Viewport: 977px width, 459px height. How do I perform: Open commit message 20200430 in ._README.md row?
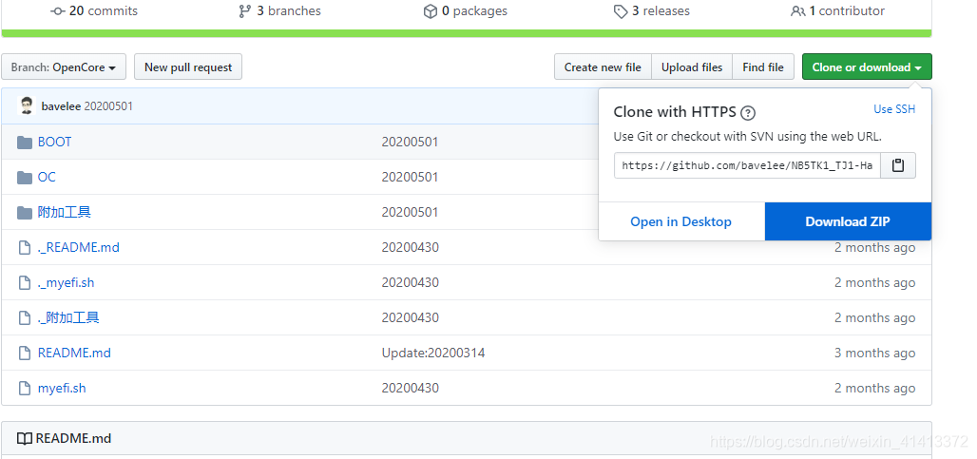(x=410, y=247)
